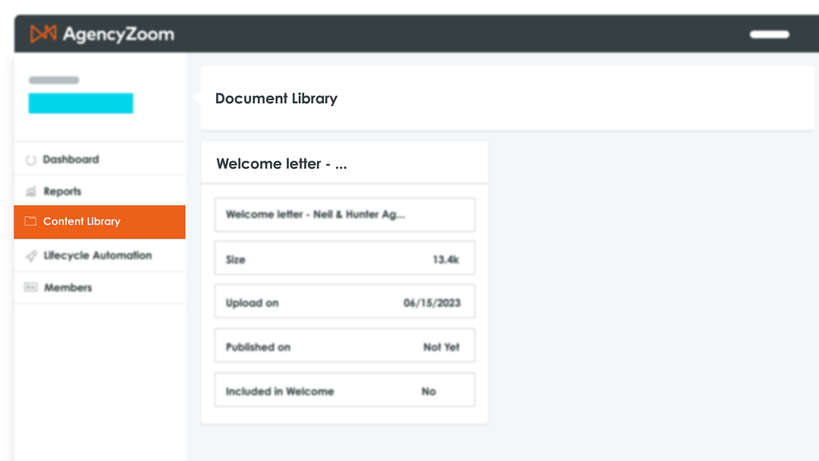Click the Lifecycle Automation tag icon
Screen dimensions: 819x461
tap(30, 256)
